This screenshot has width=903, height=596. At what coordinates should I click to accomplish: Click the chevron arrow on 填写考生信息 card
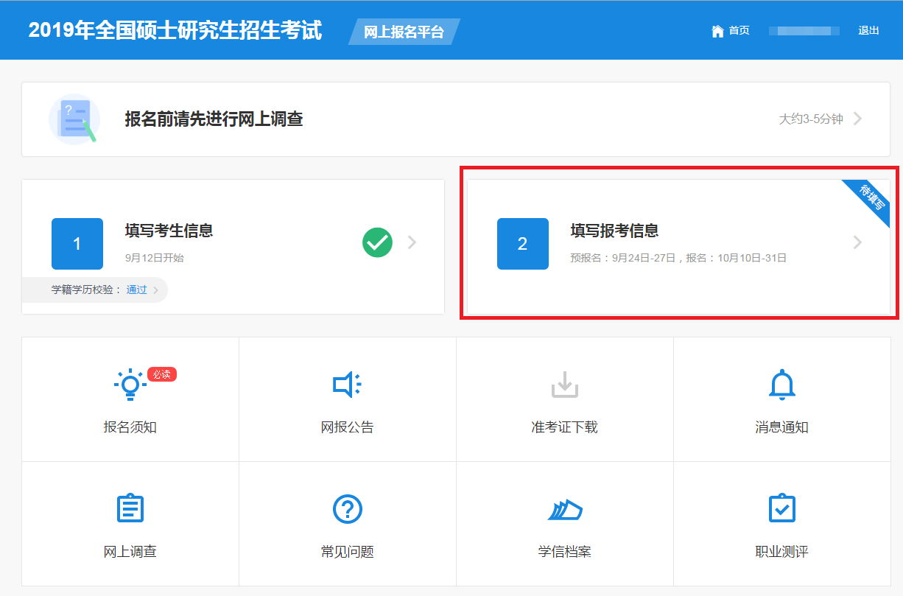coord(412,242)
